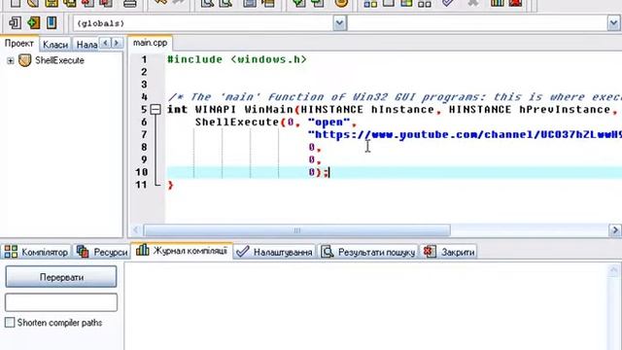Viewport: 622px width, 350px height.
Task: Switch to the Класи sidebar tab
Action: point(55,45)
